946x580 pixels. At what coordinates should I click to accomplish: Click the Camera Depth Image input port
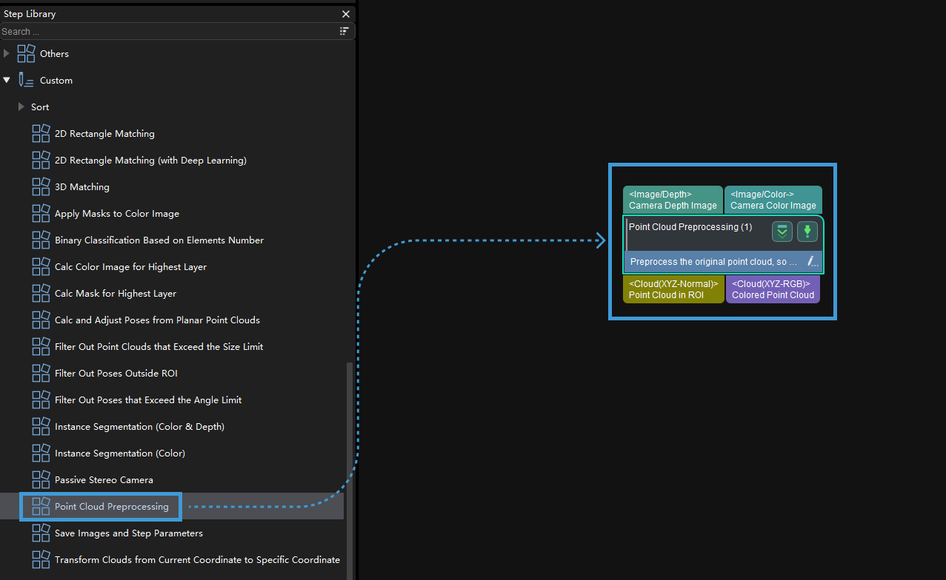(673, 200)
